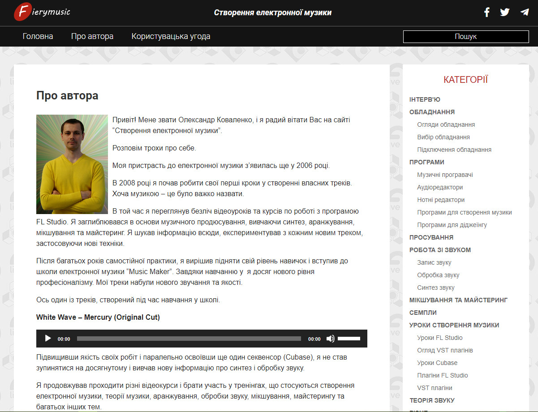The image size is (538, 412).
Task: Open Вибір обладнання subcategory
Action: (x=443, y=137)
